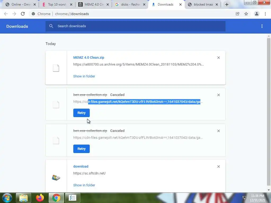Open Downloads page more actions menu
Viewport: 271px width, 203px height.
point(262,26)
